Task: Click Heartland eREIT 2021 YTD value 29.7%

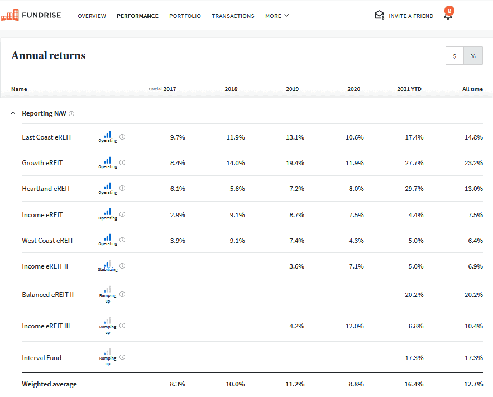Action: (x=414, y=189)
